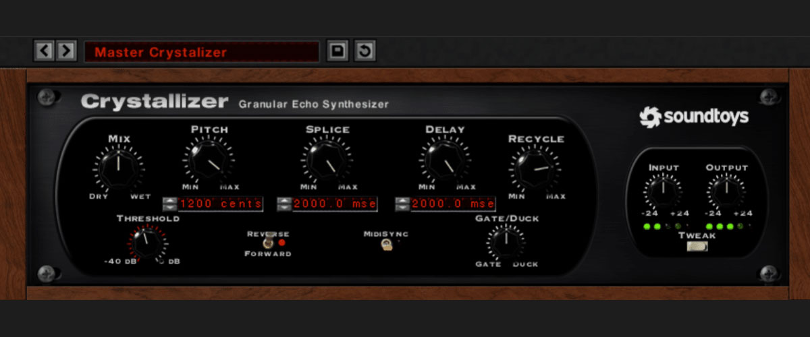Screen dimensions: 810x337
Task: Click the Output level meter LEDs
Action: 728,226
